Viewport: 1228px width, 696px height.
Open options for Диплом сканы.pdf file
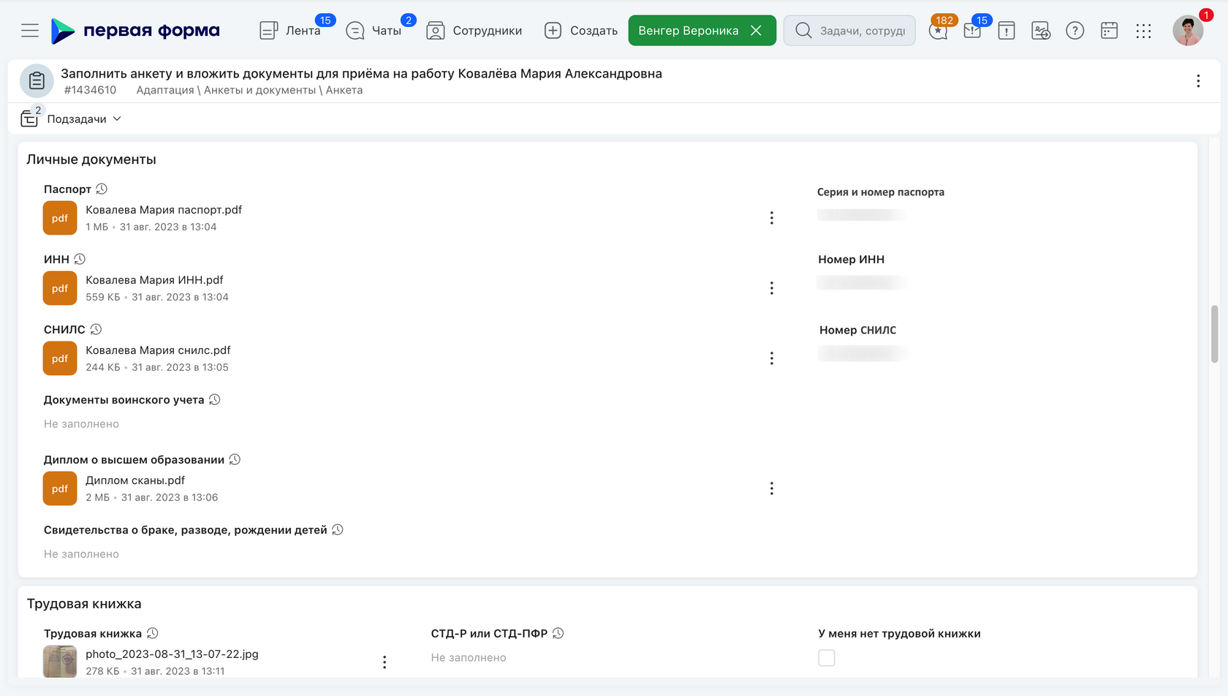click(x=771, y=488)
